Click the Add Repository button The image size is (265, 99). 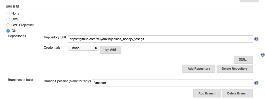tap(199, 69)
